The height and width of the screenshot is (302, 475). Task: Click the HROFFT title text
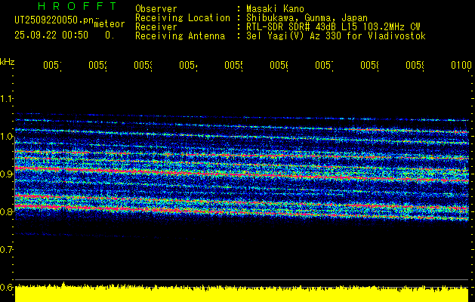(77, 6)
